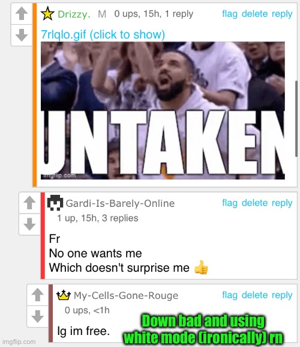Click the yellow star icon beside Drizzy
Viewport: 300px width, 347px height.
(x=47, y=14)
